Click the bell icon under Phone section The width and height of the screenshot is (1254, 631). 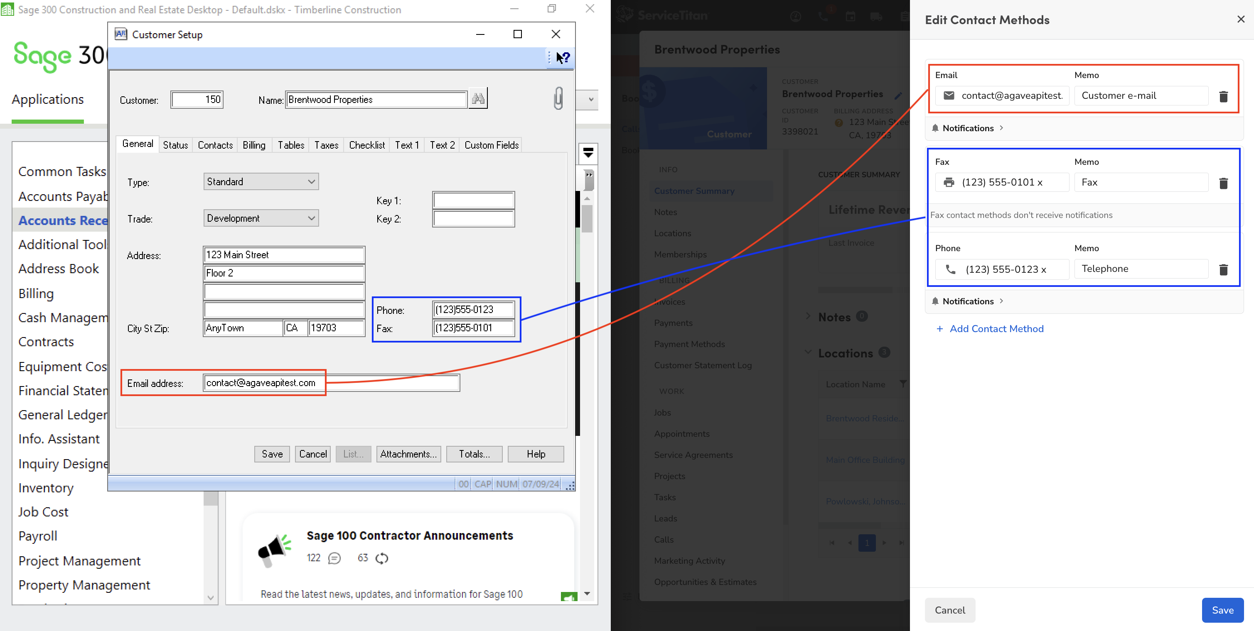pos(935,301)
